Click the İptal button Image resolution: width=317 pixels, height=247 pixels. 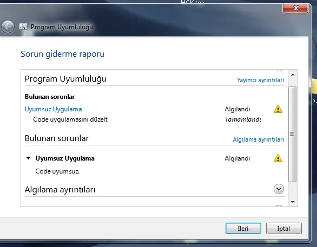point(283,229)
